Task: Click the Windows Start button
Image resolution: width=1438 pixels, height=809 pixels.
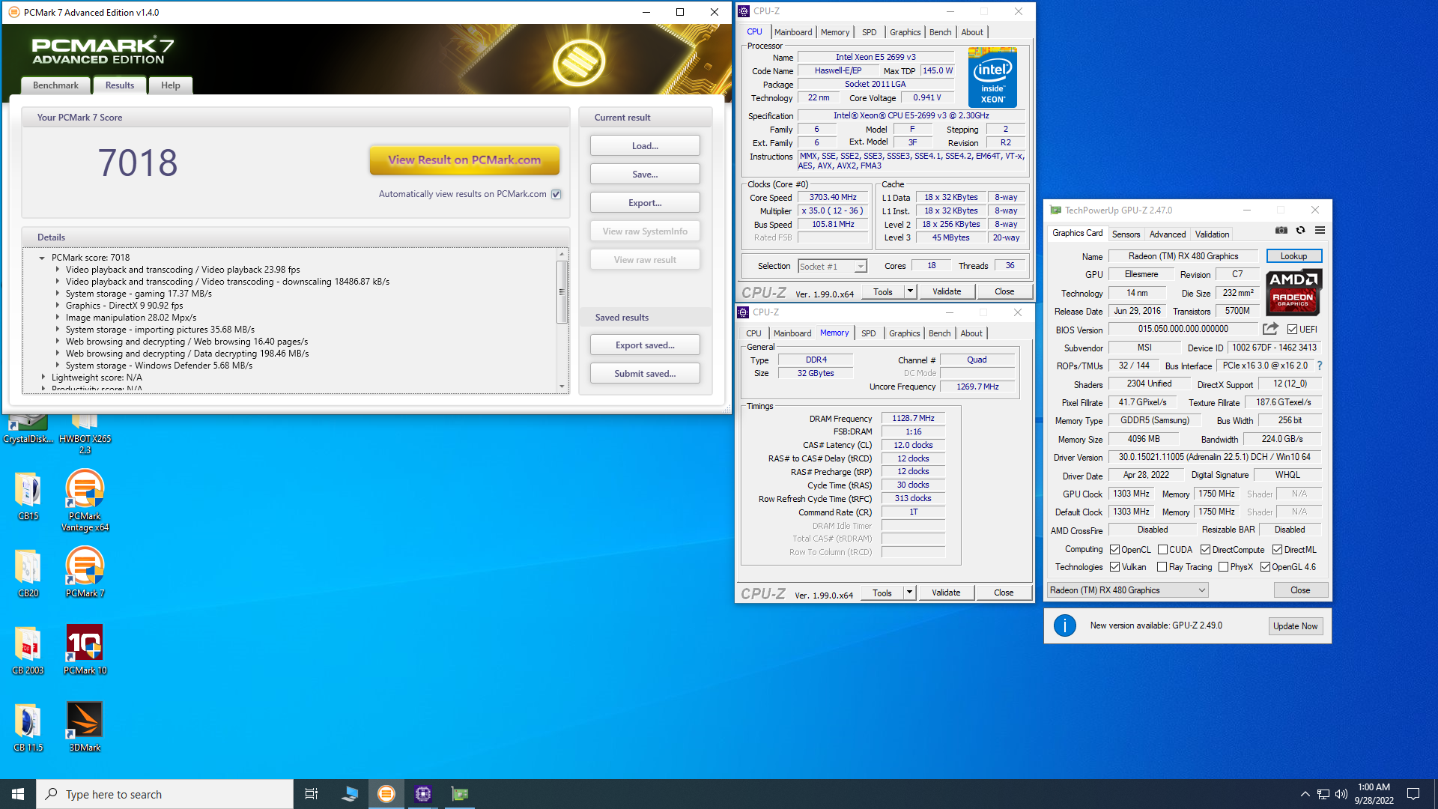Action: (x=18, y=794)
